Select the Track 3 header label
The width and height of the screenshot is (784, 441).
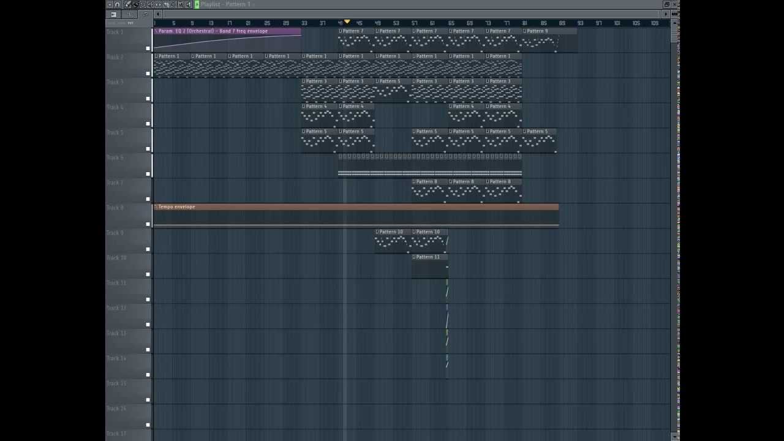tap(115, 82)
